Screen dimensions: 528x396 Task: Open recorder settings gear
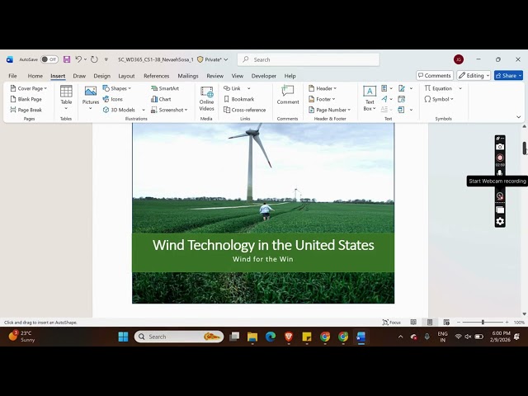pos(500,221)
